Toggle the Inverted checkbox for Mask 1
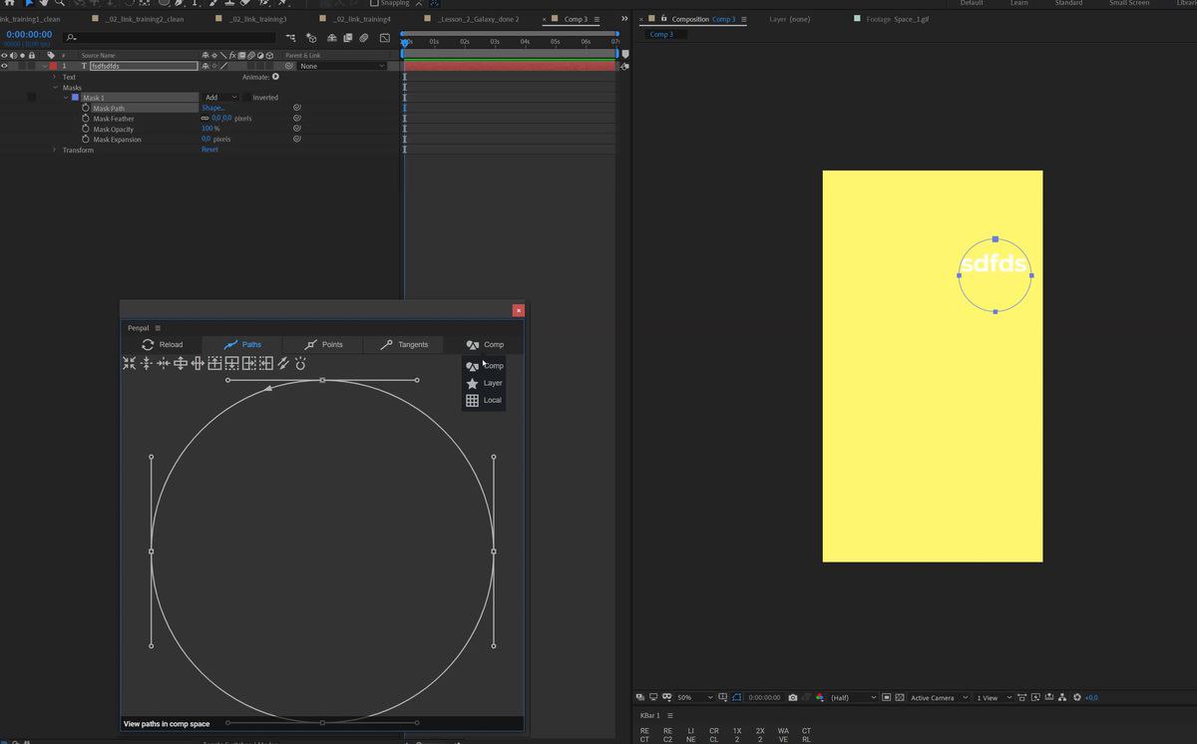Viewport: 1197px width, 744px height. pyautogui.click(x=246, y=98)
